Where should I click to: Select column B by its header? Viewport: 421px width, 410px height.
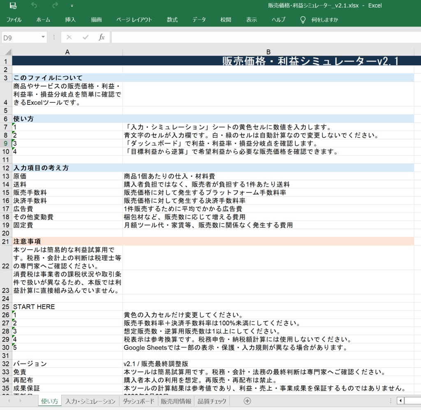[x=268, y=52]
